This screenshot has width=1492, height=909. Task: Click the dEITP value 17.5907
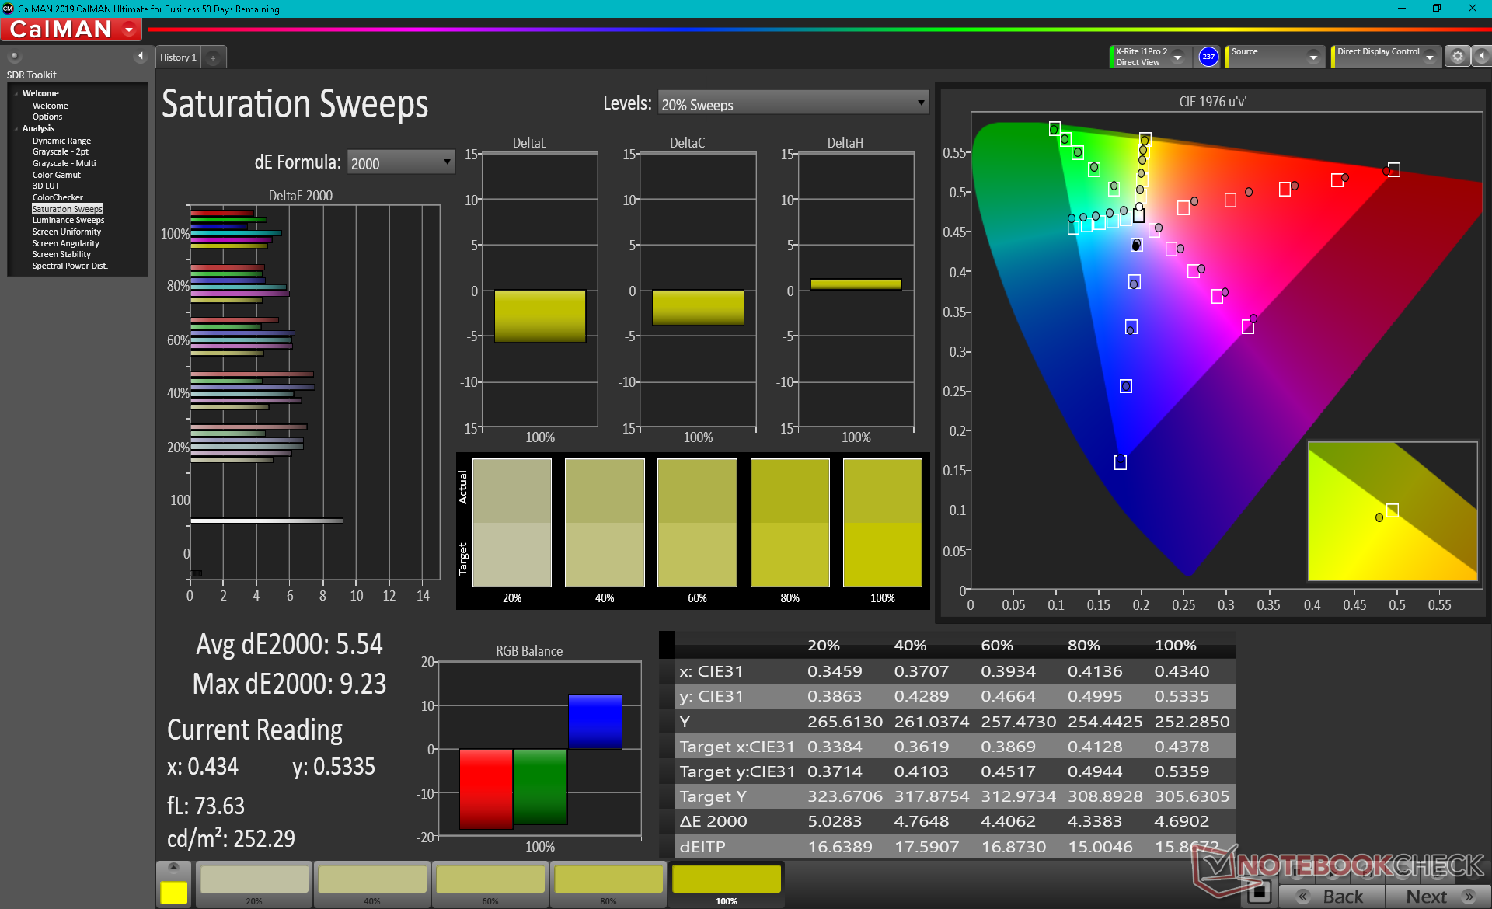[x=926, y=847]
